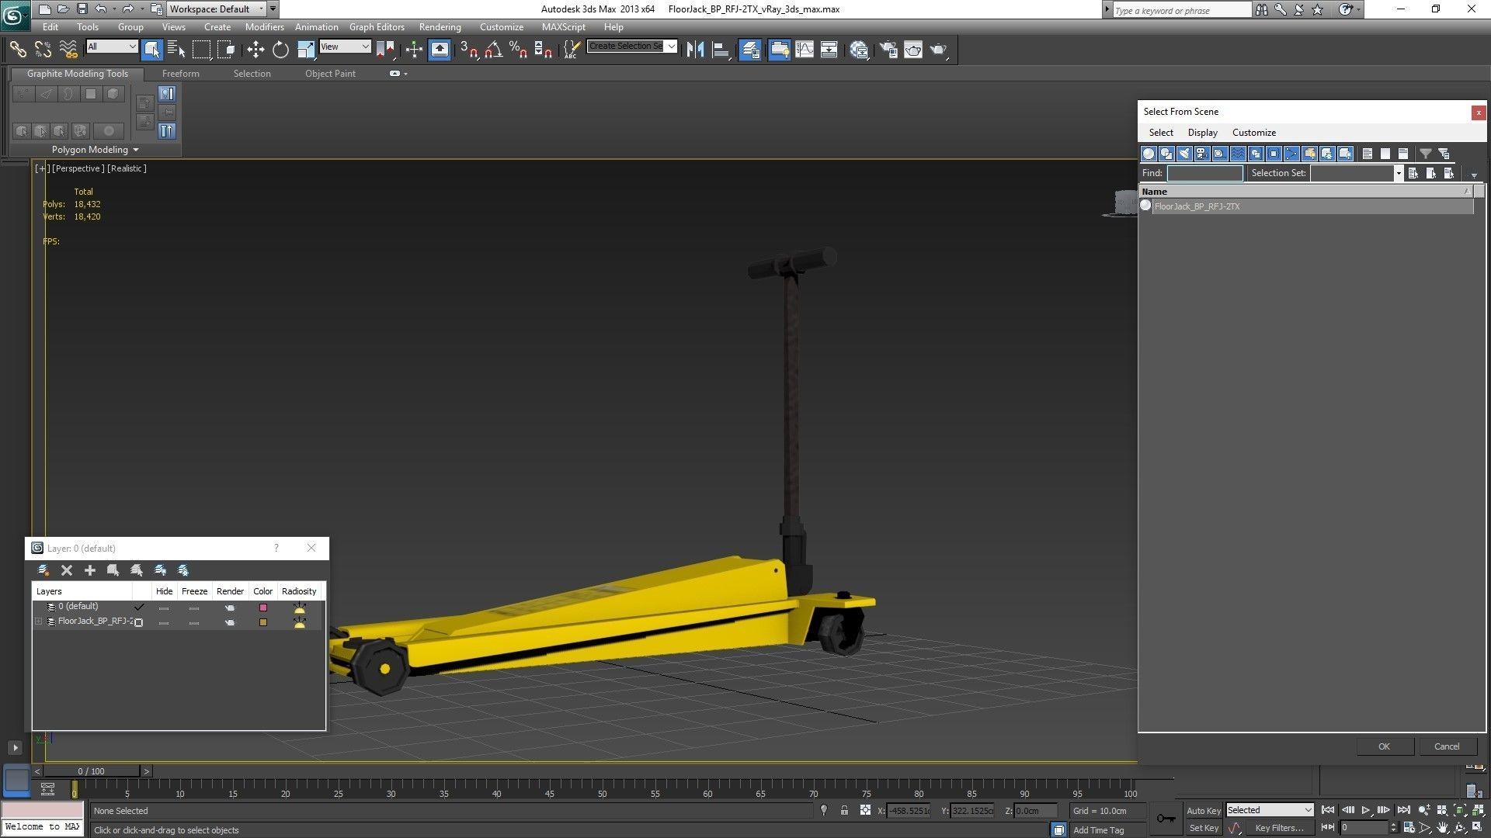Select the Link tool in main toolbar
Image resolution: width=1491 pixels, height=838 pixels.
(17, 50)
